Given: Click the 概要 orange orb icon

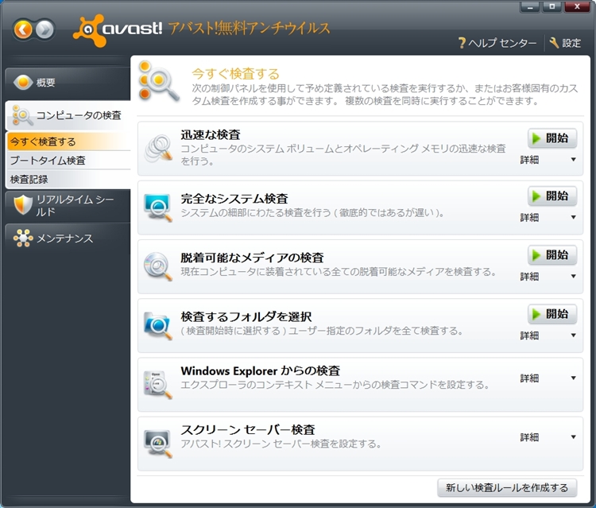Looking at the screenshot, I should pyautogui.click(x=23, y=82).
